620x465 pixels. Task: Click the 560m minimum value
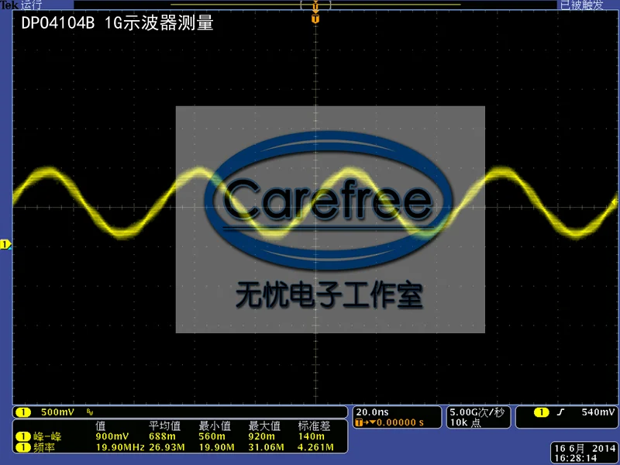212,436
